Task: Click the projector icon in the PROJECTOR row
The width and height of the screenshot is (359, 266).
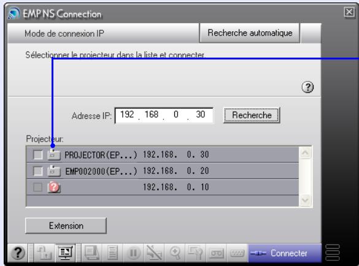Action: 54,154
